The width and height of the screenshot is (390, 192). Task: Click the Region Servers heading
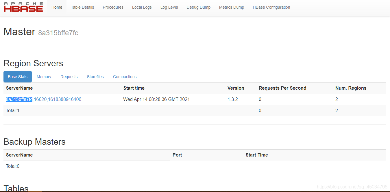click(x=33, y=63)
